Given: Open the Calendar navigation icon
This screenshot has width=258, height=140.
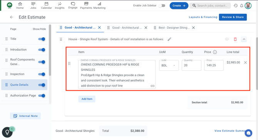Looking at the screenshot, I should (46, 5).
